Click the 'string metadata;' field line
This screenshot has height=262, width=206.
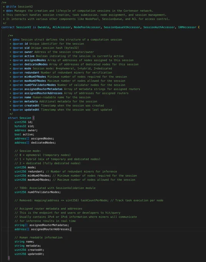pyautogui.click(x=28, y=246)
